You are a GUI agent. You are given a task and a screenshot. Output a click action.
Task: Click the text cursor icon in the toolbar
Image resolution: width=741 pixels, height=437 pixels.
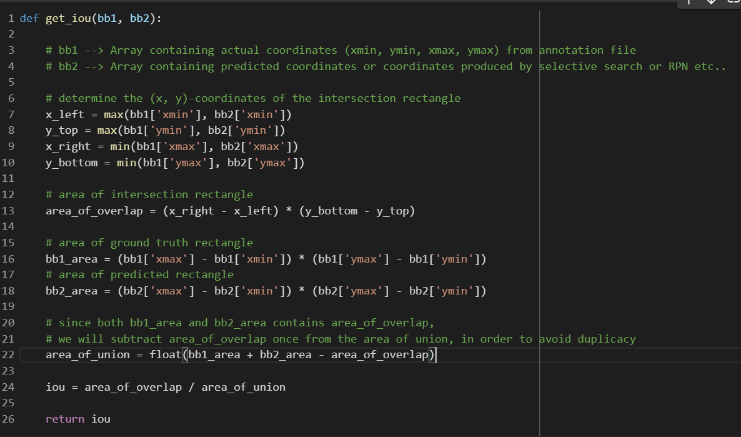(x=689, y=3)
